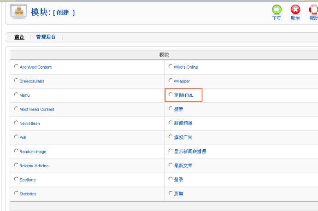Select the Wrapper radio button
318x211 pixels.
click(171, 80)
